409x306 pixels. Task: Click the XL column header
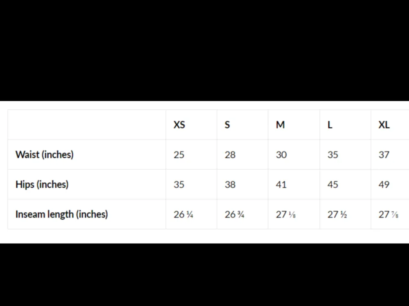click(384, 125)
